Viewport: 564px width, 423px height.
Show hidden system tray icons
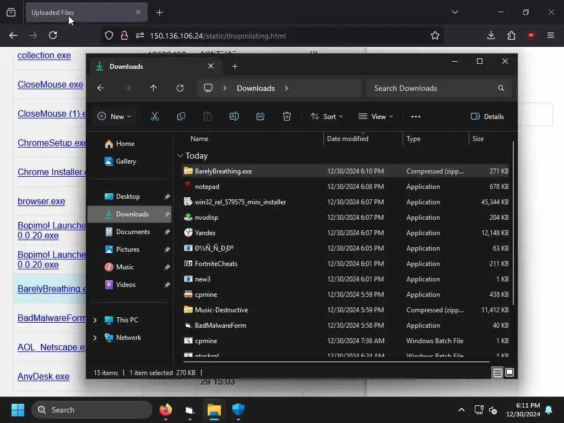462,410
